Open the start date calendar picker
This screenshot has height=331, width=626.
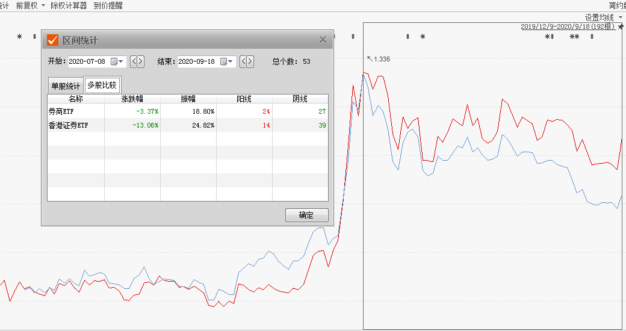(x=117, y=61)
